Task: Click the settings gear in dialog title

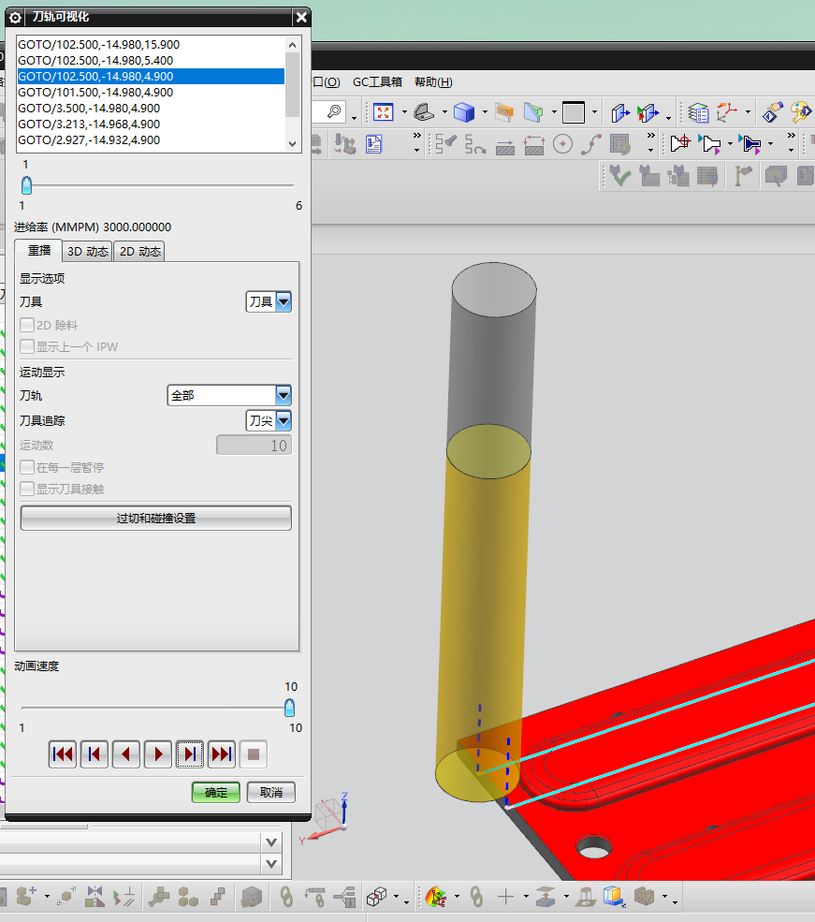Action: point(15,18)
